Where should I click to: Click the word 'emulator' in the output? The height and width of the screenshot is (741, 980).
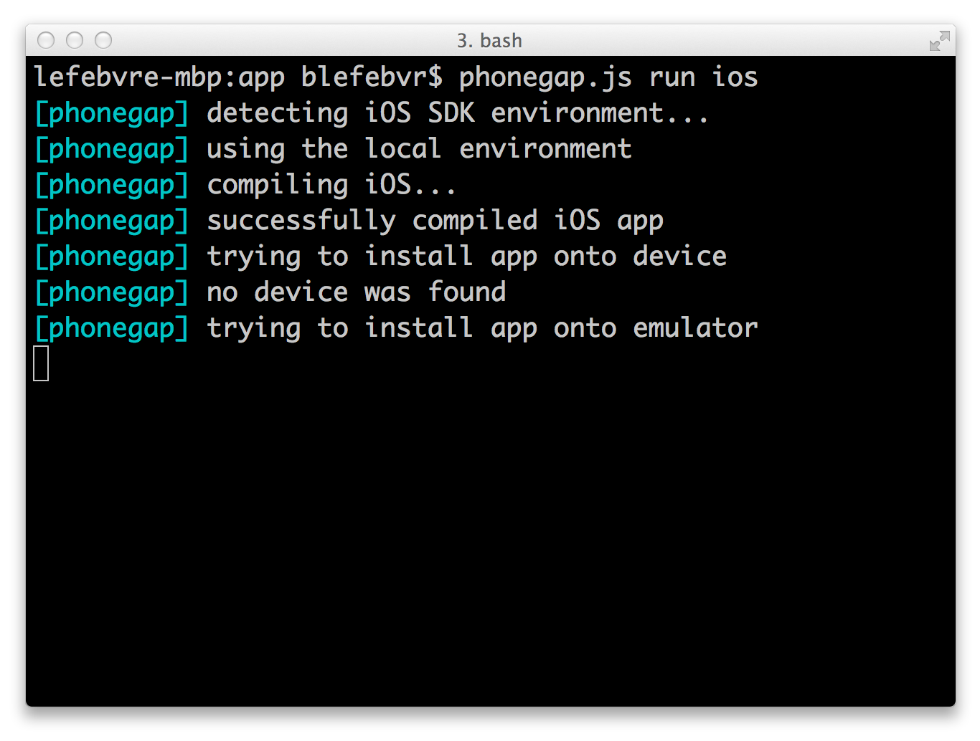[x=695, y=328]
